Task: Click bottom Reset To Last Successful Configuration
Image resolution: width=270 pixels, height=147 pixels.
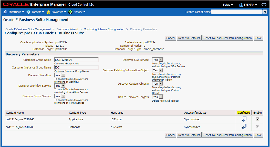Action: point(228,135)
